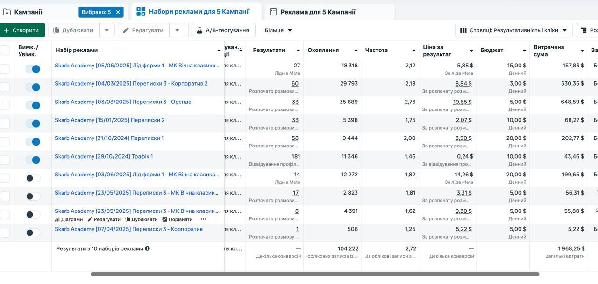Open 'Стовпці: Результативність і кліки' dropdown
The width and height of the screenshot is (598, 284).
tap(513, 30)
